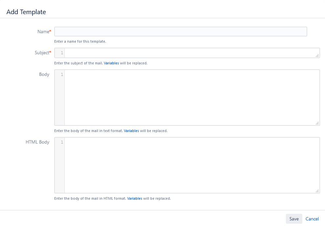Click the Body editor resize grip

(x=317, y=123)
